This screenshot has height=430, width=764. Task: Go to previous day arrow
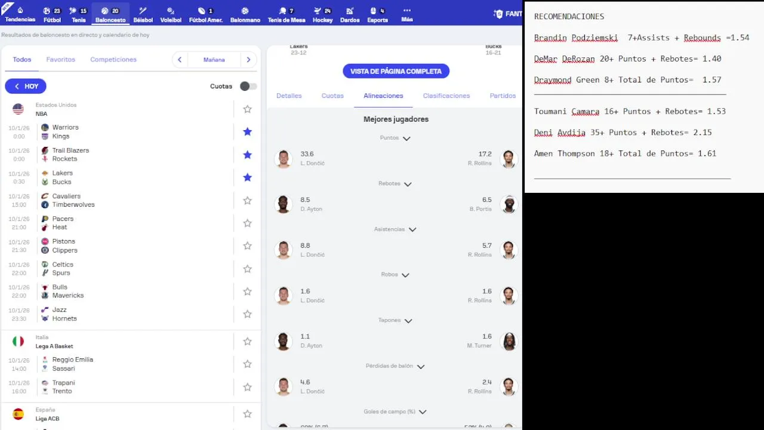pyautogui.click(x=180, y=60)
